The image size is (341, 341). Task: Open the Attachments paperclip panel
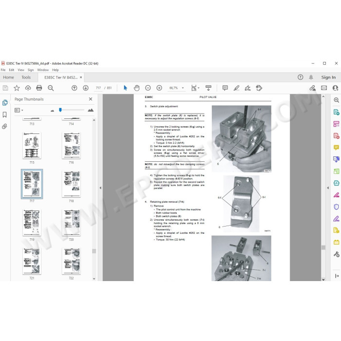coord(5,126)
